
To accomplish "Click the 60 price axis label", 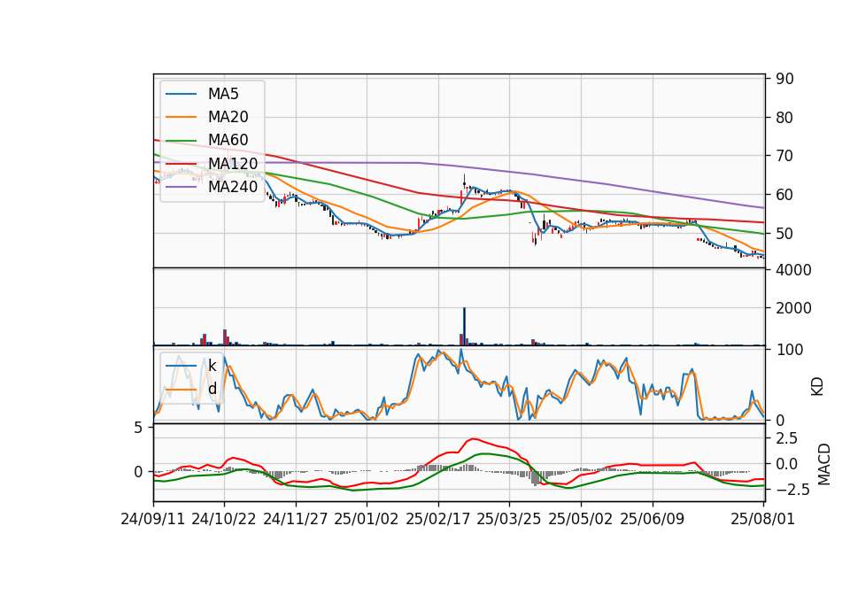I will pos(785,195).
